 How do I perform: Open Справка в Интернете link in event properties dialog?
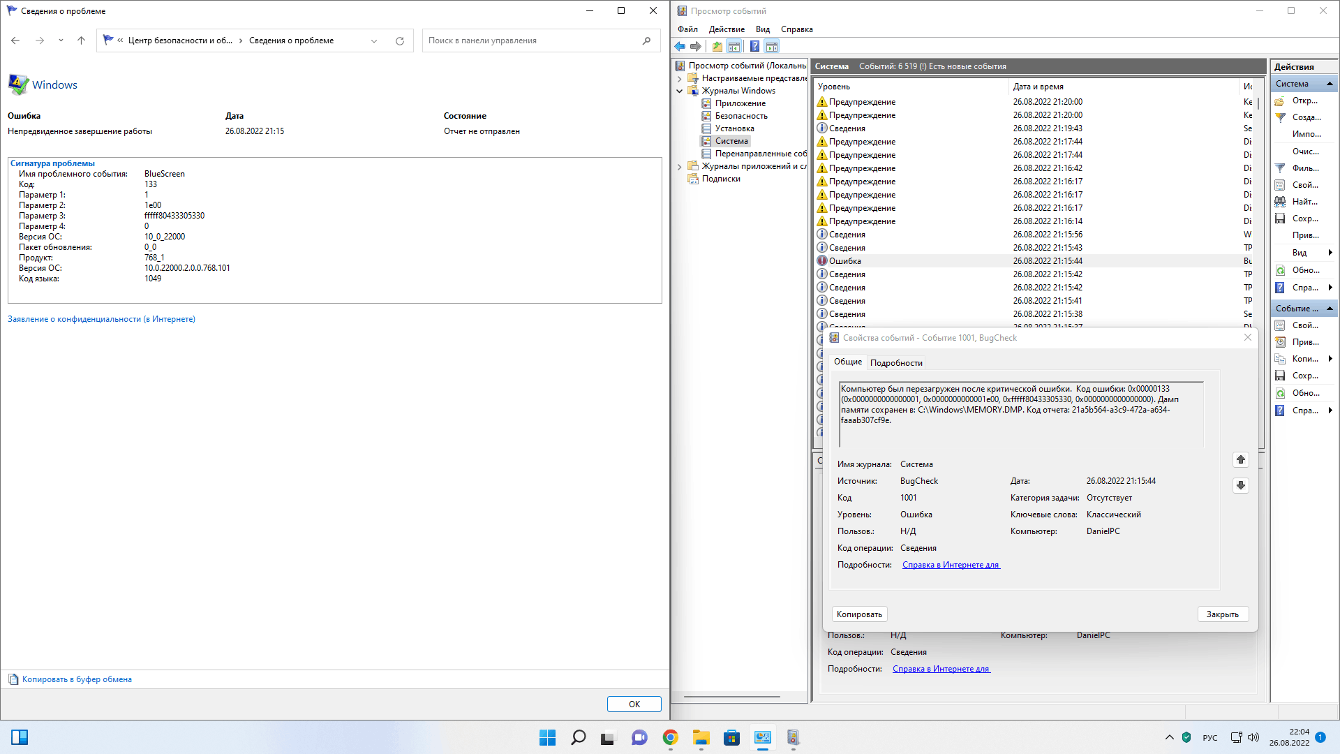(951, 565)
